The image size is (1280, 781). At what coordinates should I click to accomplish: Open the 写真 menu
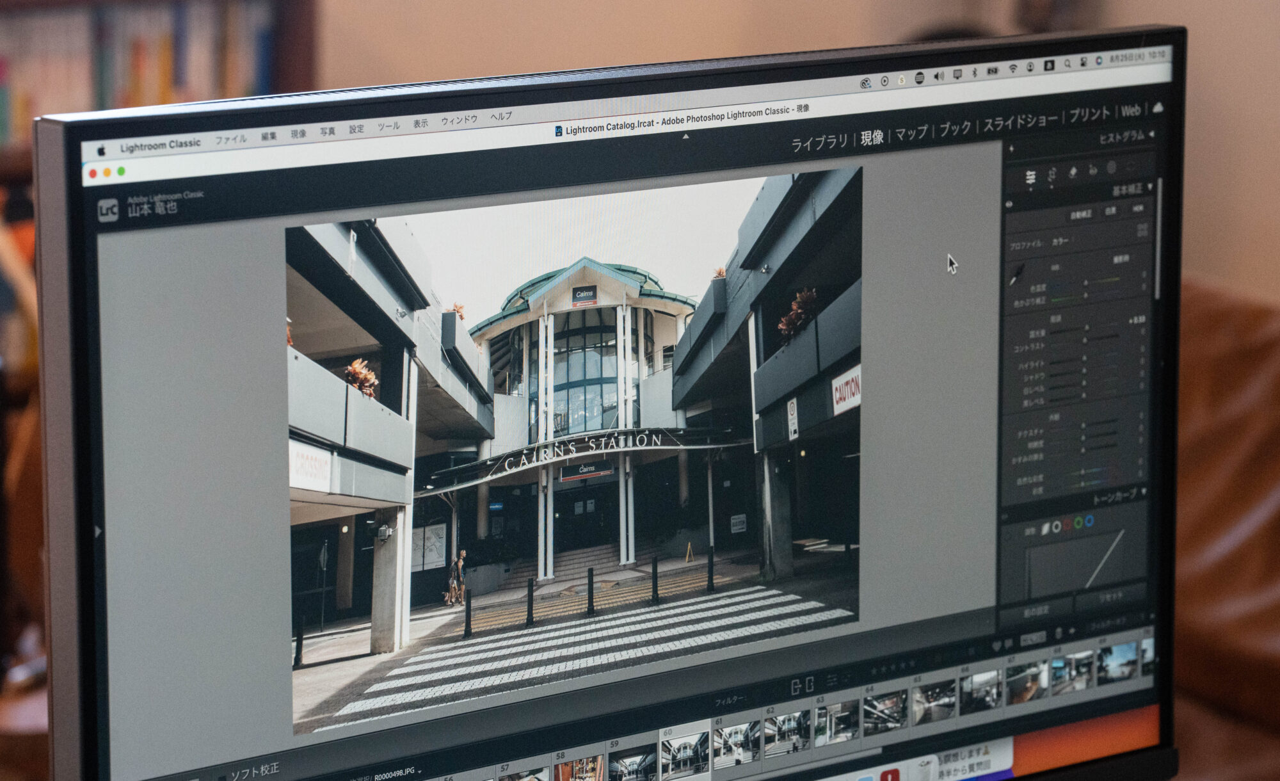click(x=328, y=131)
